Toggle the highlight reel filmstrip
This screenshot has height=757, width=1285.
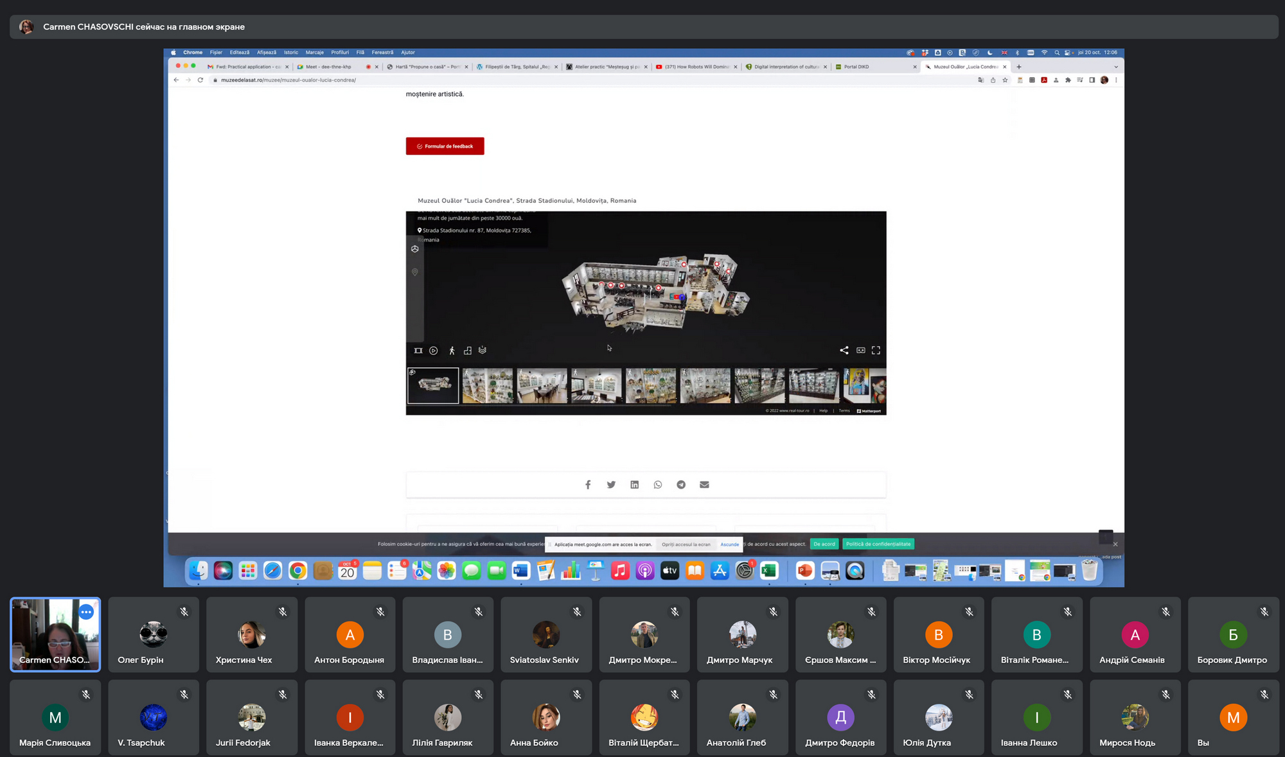coord(418,351)
